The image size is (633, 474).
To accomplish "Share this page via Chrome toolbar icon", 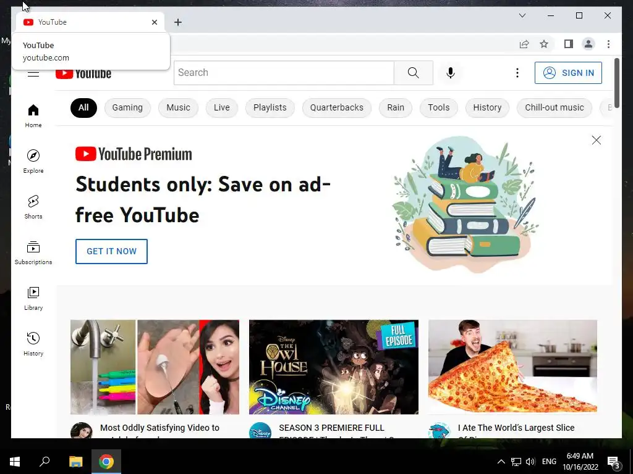I will [524, 44].
